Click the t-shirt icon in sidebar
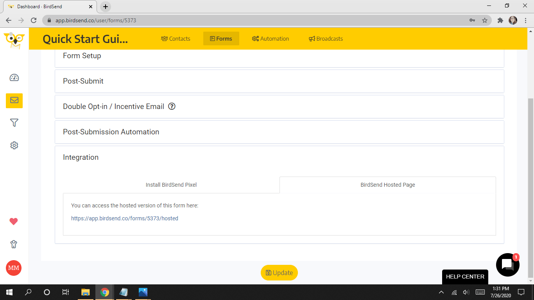The width and height of the screenshot is (534, 300). [x=14, y=245]
